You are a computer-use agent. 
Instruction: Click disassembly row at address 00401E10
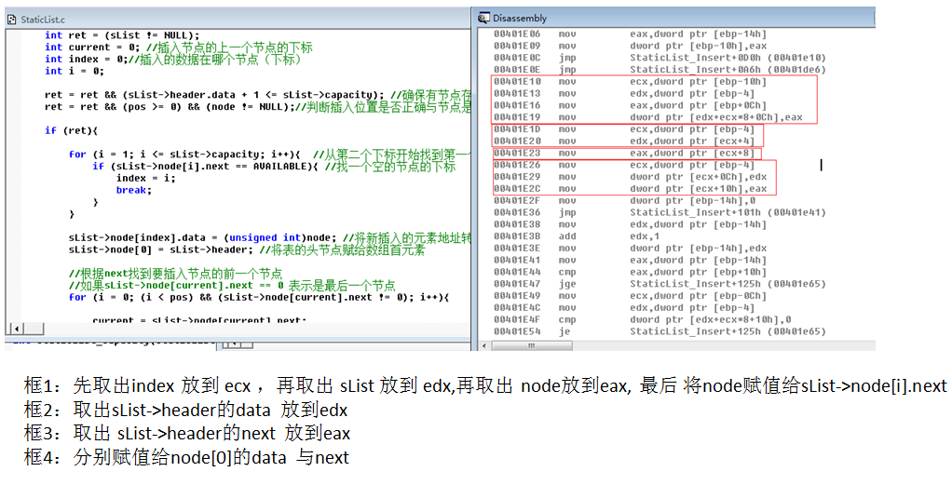[630, 81]
